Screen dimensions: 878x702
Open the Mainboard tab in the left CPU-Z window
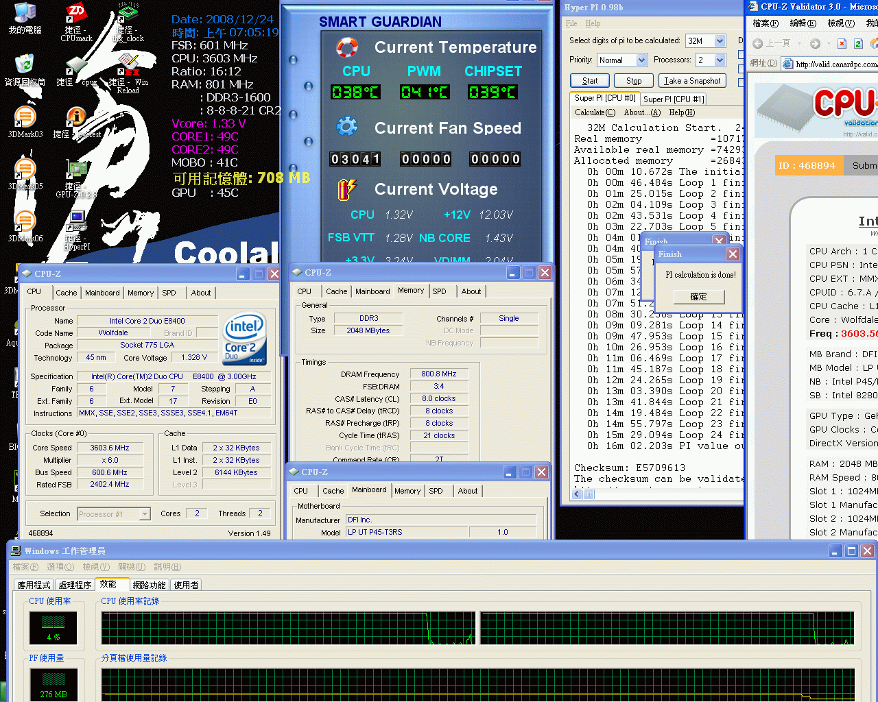point(102,293)
